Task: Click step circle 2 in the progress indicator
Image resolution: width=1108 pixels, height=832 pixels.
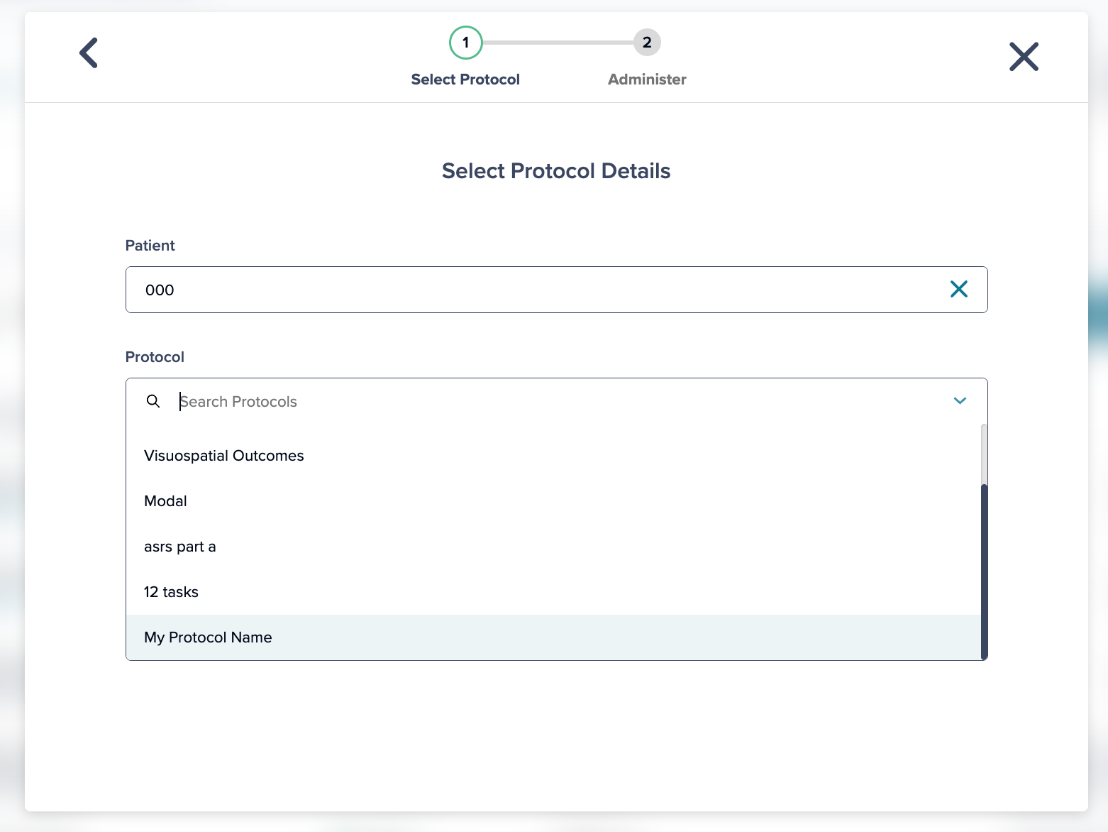Action: (x=646, y=42)
